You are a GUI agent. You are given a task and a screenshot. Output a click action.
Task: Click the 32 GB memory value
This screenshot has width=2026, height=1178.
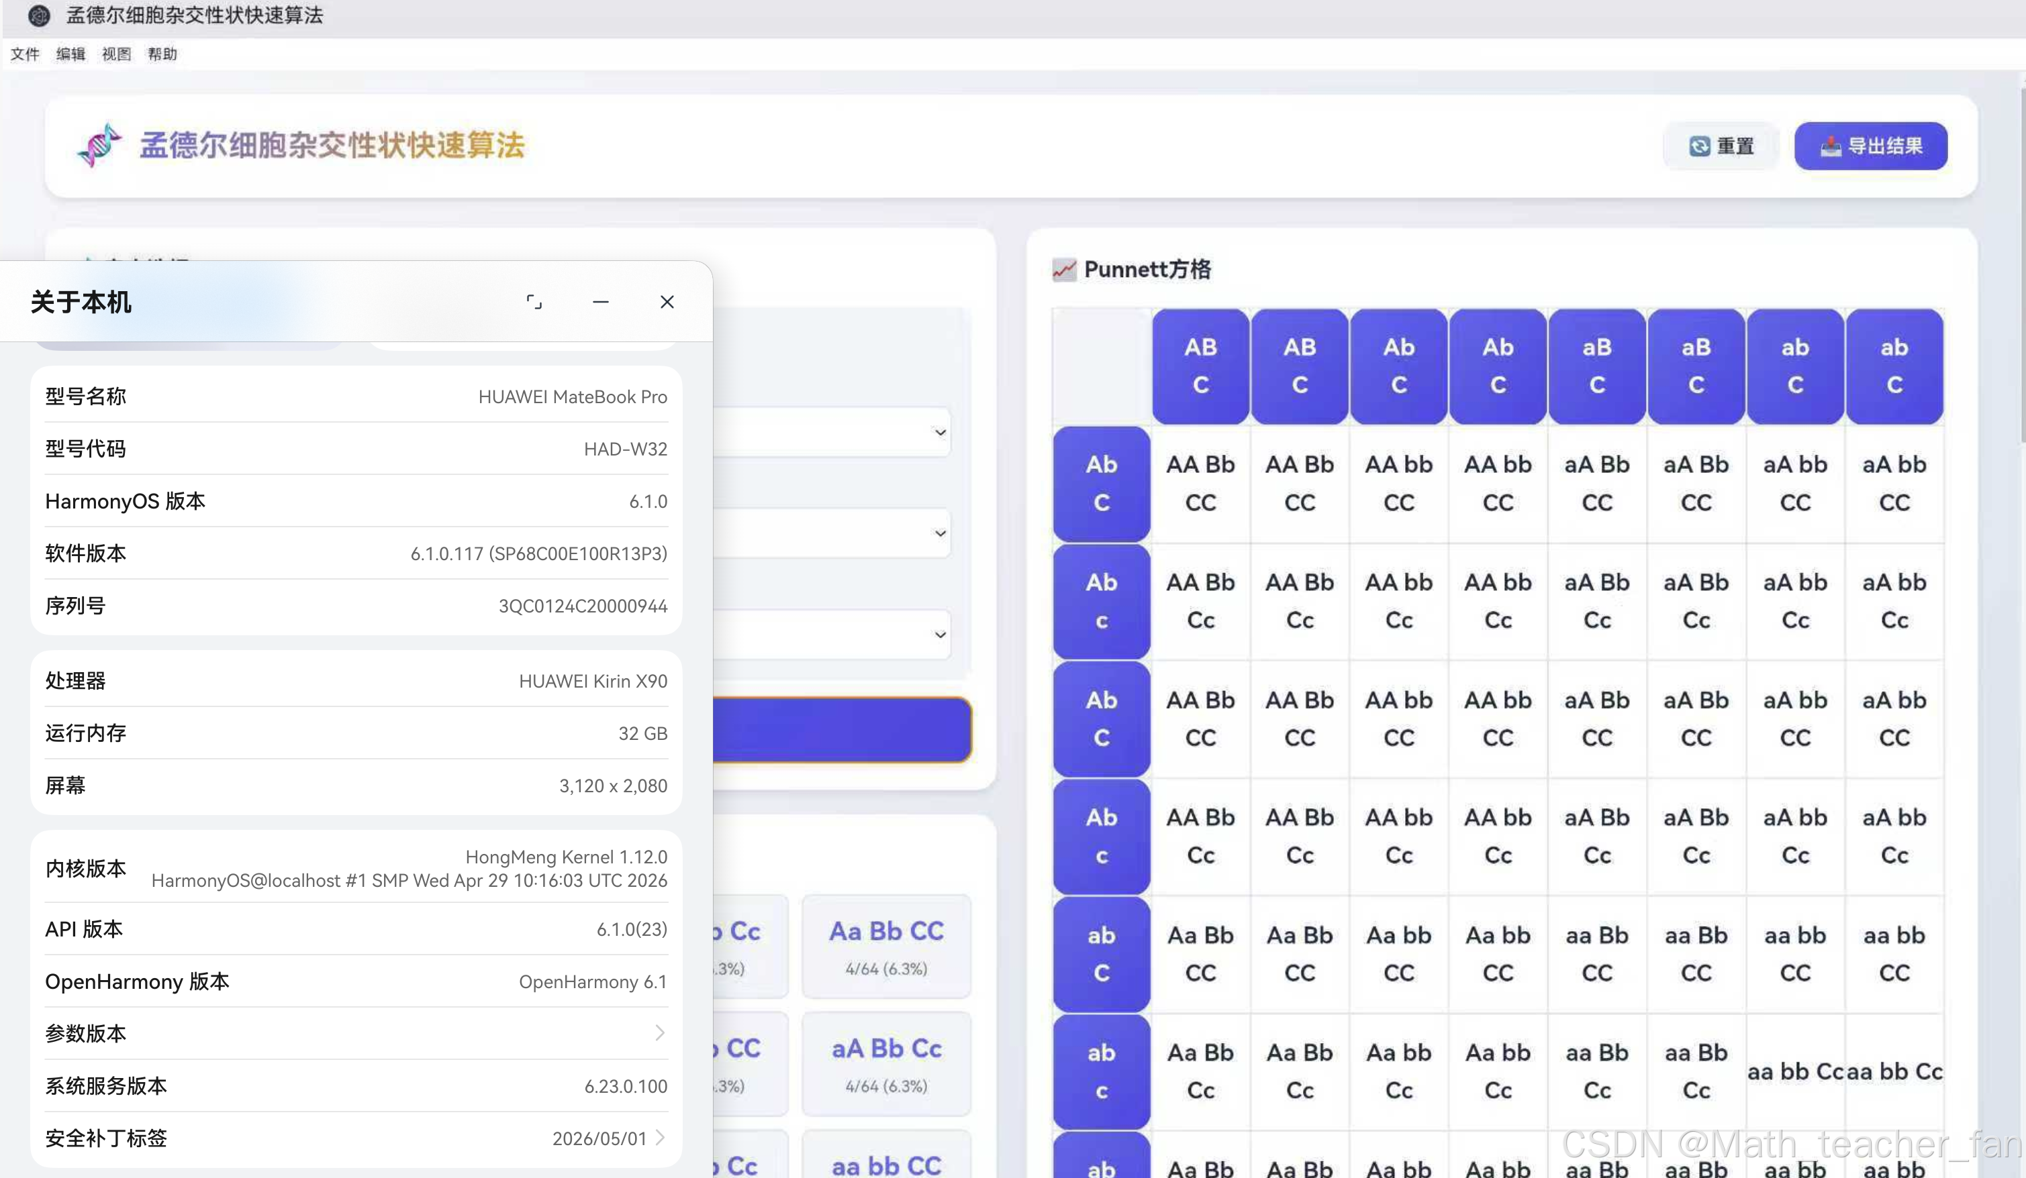[642, 734]
